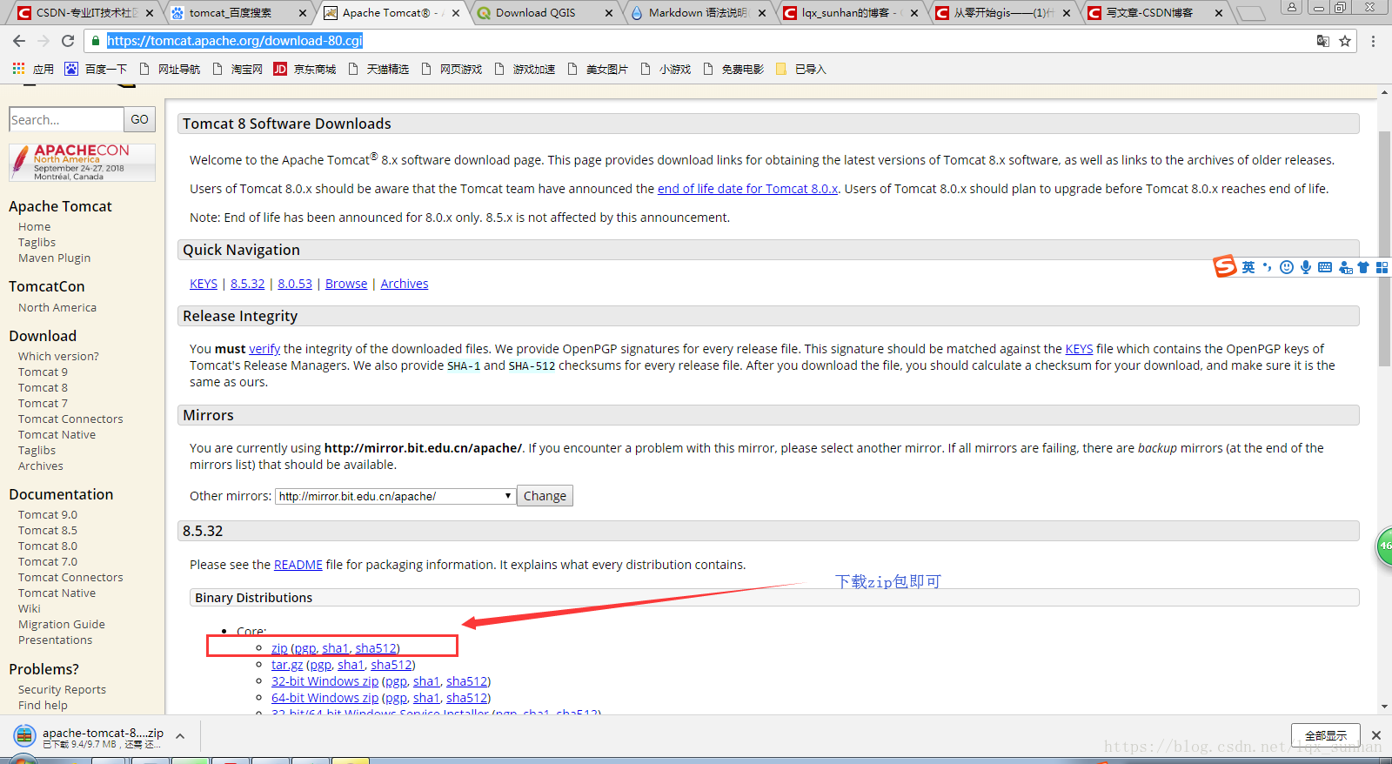Close the Apache Tomcat tab
Viewport: 1392px width, 764px height.
point(456,13)
